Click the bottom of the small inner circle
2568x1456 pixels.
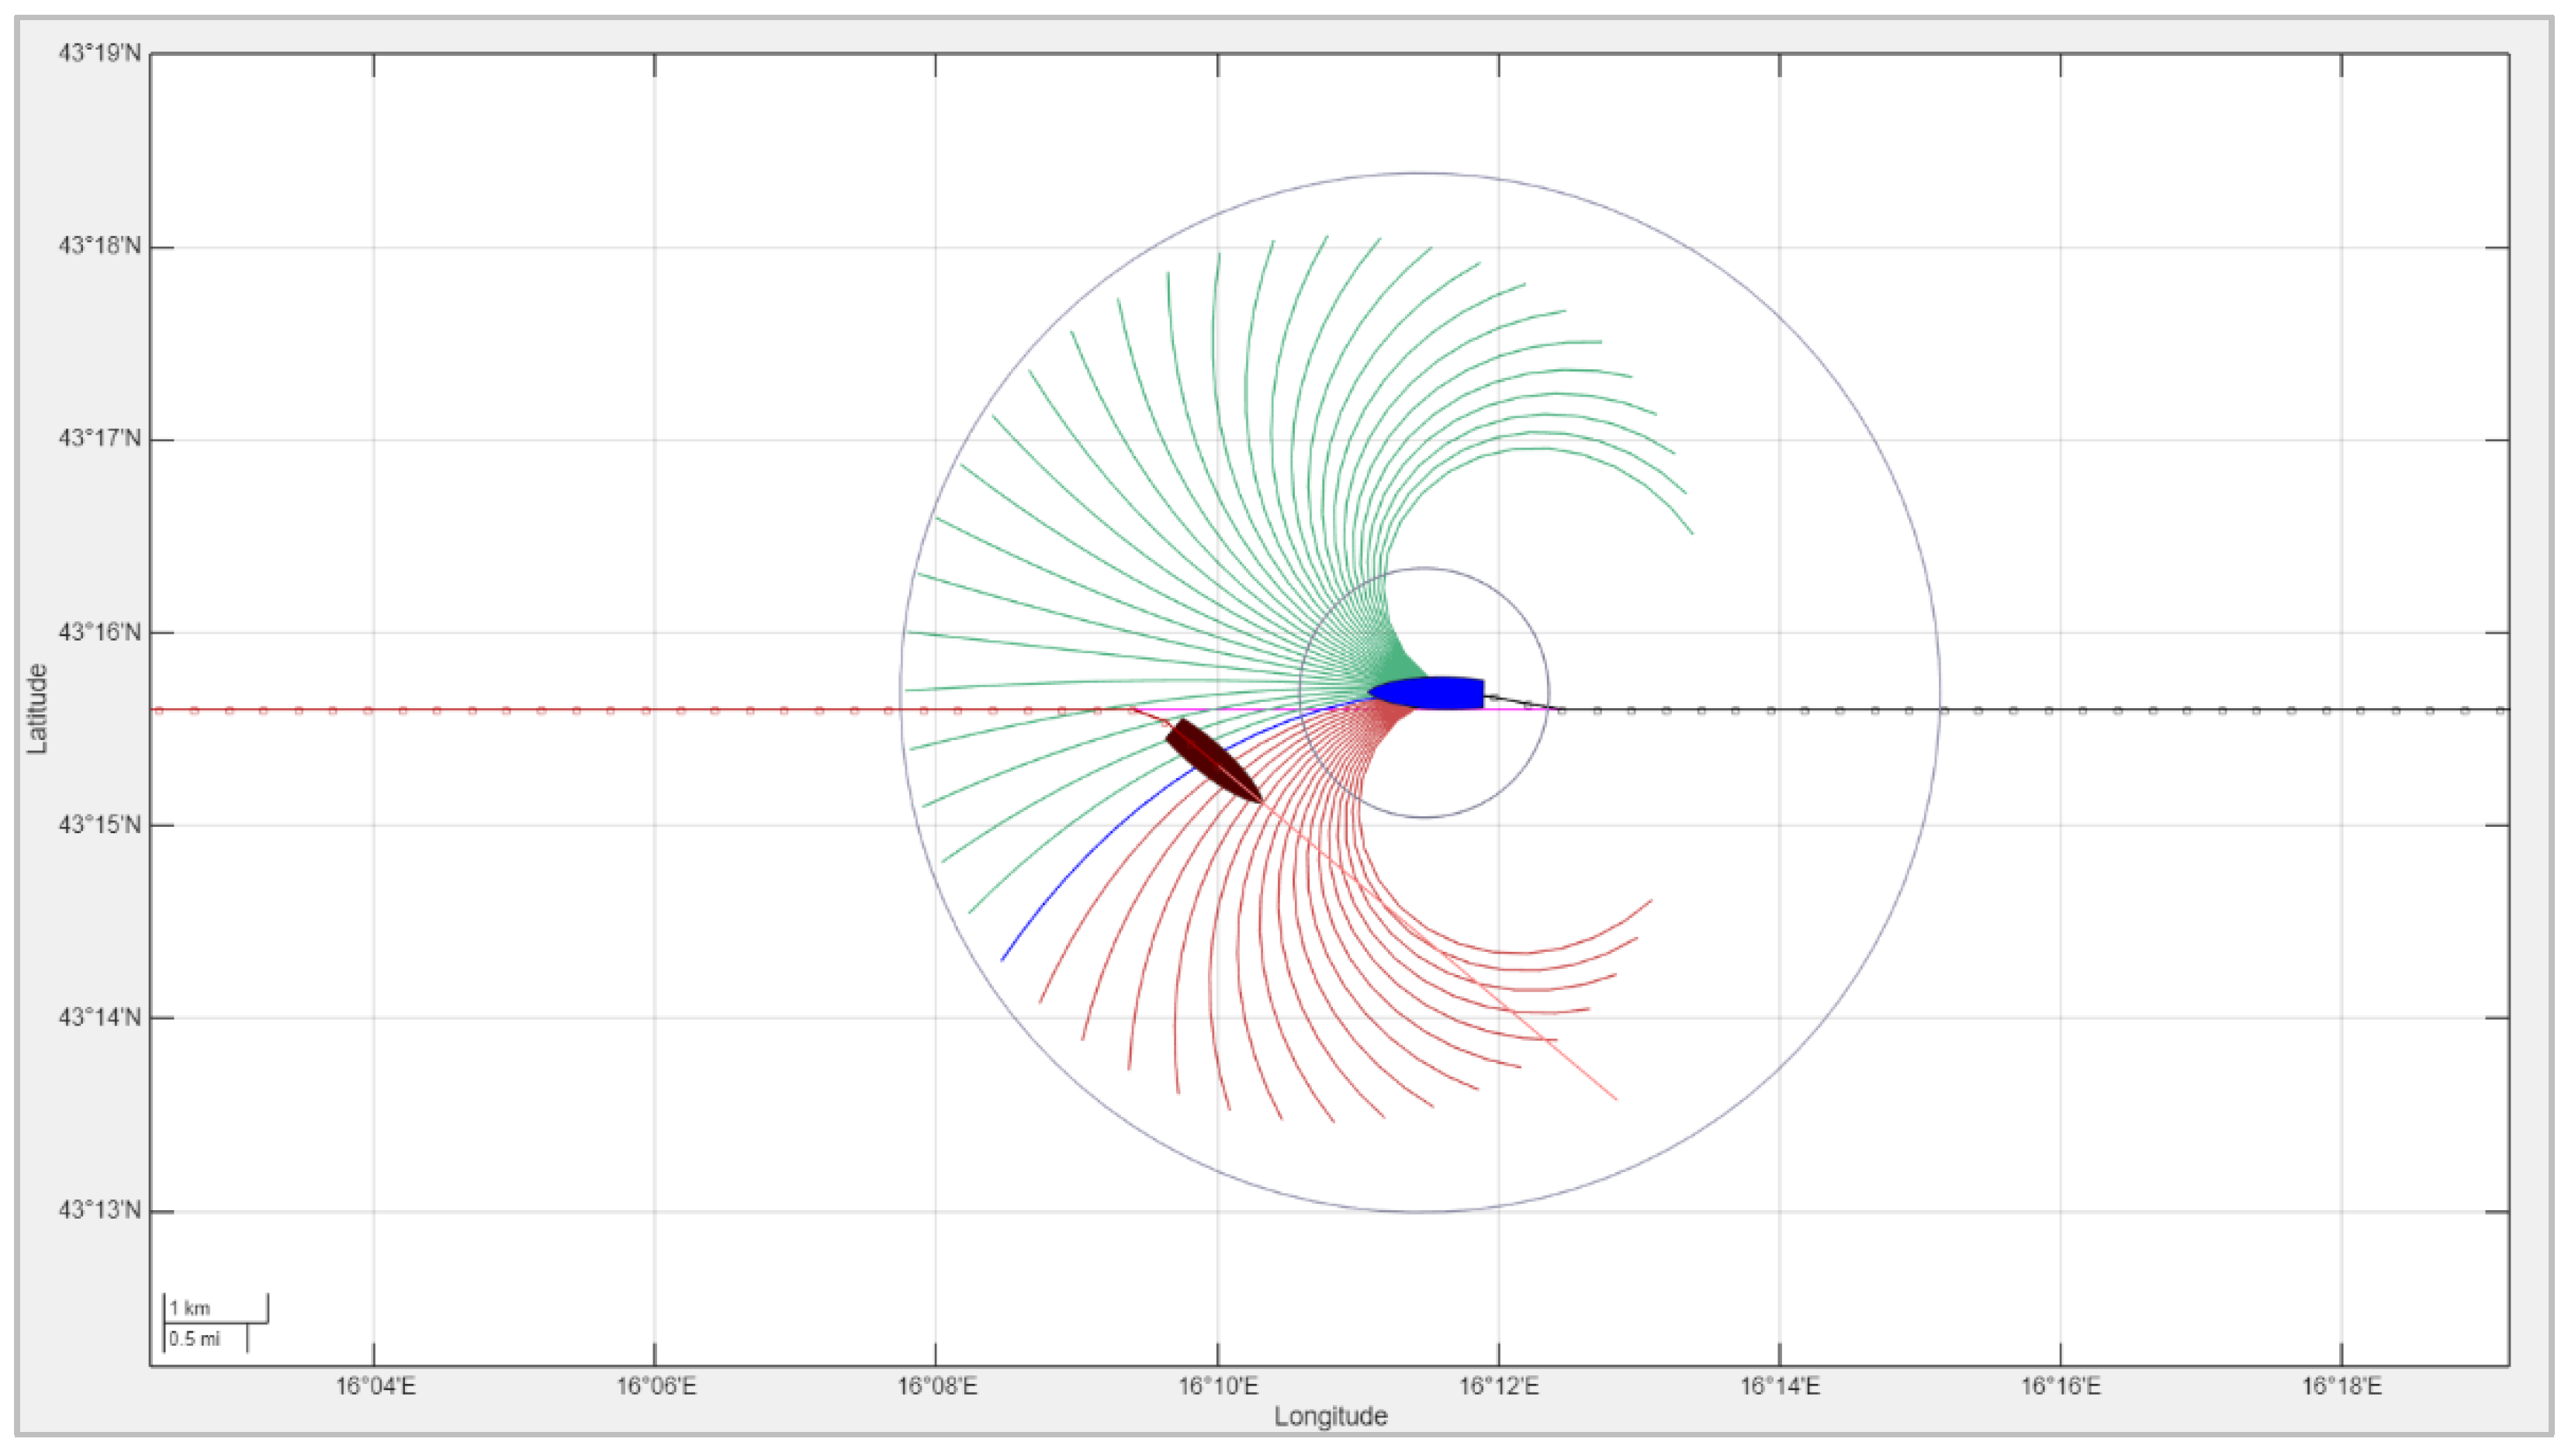click(1424, 817)
